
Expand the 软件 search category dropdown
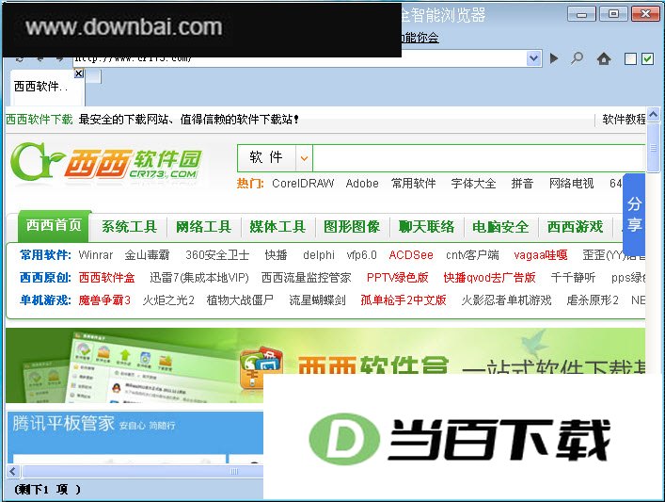click(x=304, y=158)
